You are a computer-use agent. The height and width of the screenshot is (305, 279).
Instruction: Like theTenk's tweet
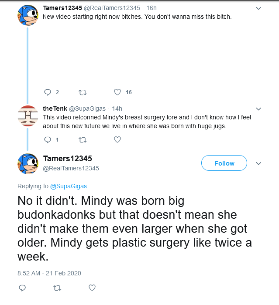coord(117,140)
